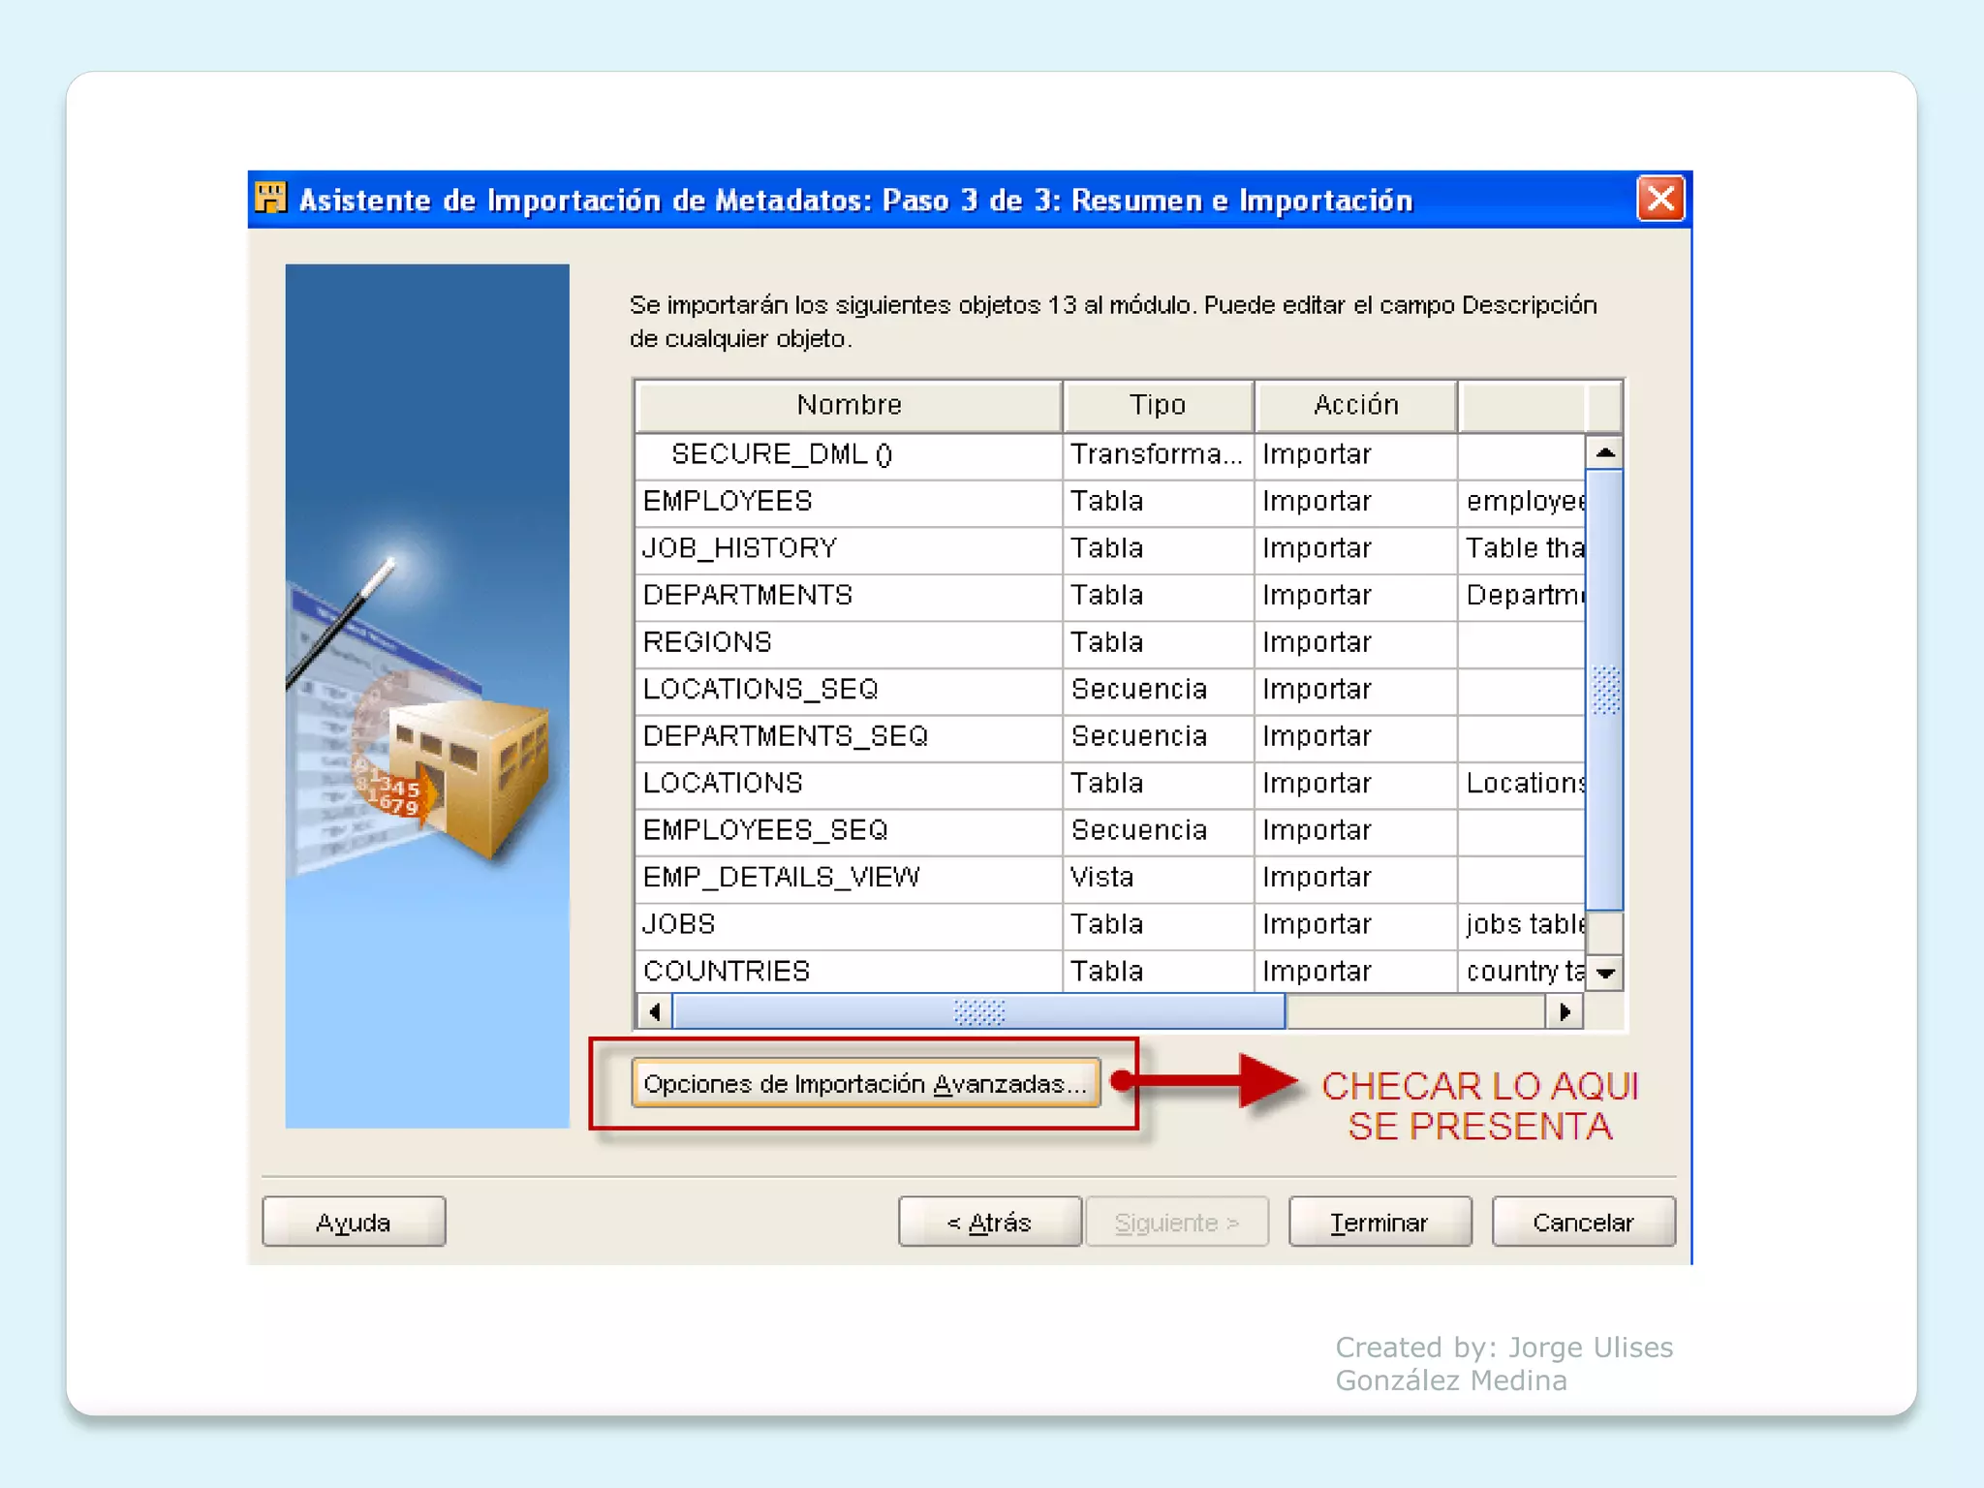Viewport: 1984px width, 1488px height.
Task: Click the vertical scrollbar thumb
Action: pyautogui.click(x=1605, y=690)
